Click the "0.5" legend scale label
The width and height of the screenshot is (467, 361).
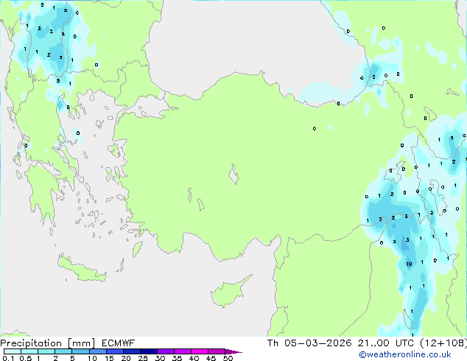25,358
